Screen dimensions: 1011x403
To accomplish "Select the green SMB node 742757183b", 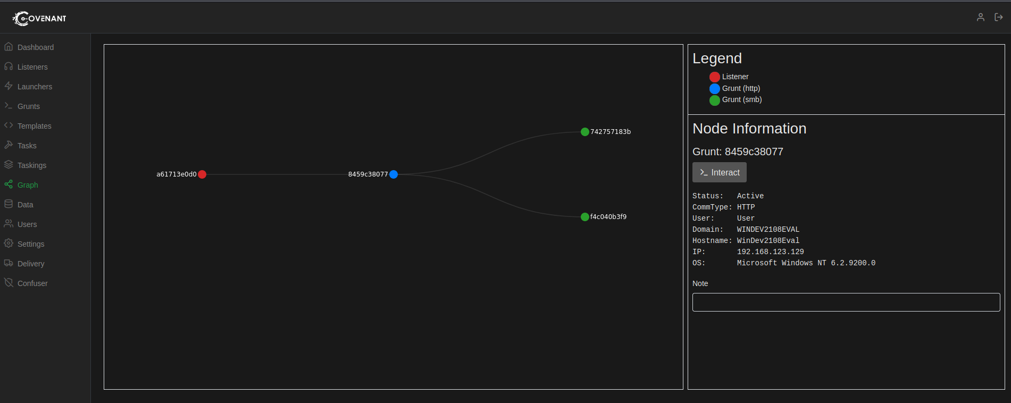I will 585,132.
